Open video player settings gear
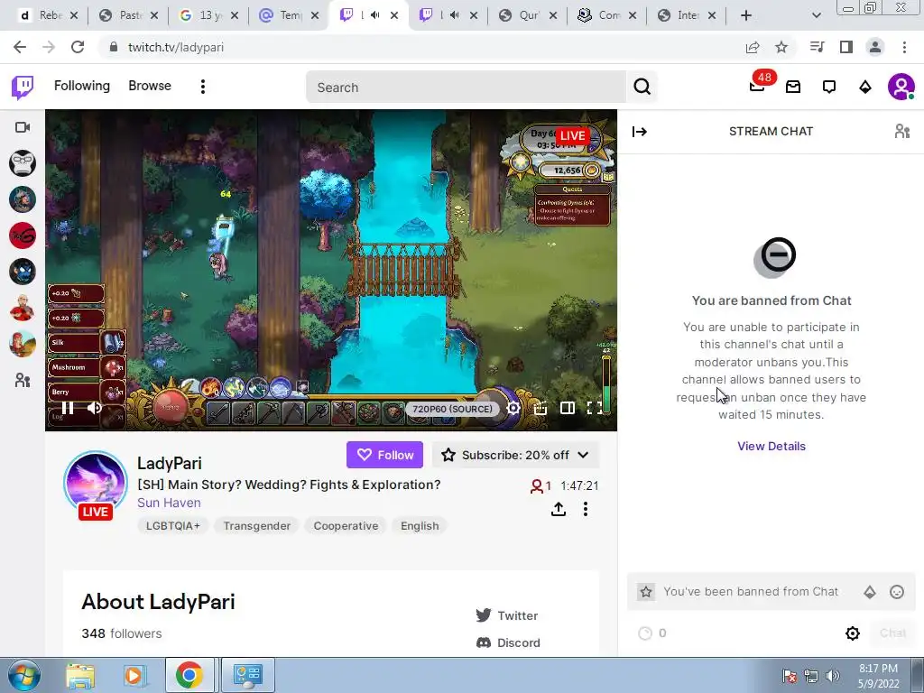This screenshot has width=924, height=693. click(x=513, y=408)
